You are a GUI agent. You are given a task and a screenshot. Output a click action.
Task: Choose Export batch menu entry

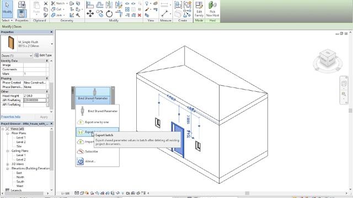(x=97, y=132)
